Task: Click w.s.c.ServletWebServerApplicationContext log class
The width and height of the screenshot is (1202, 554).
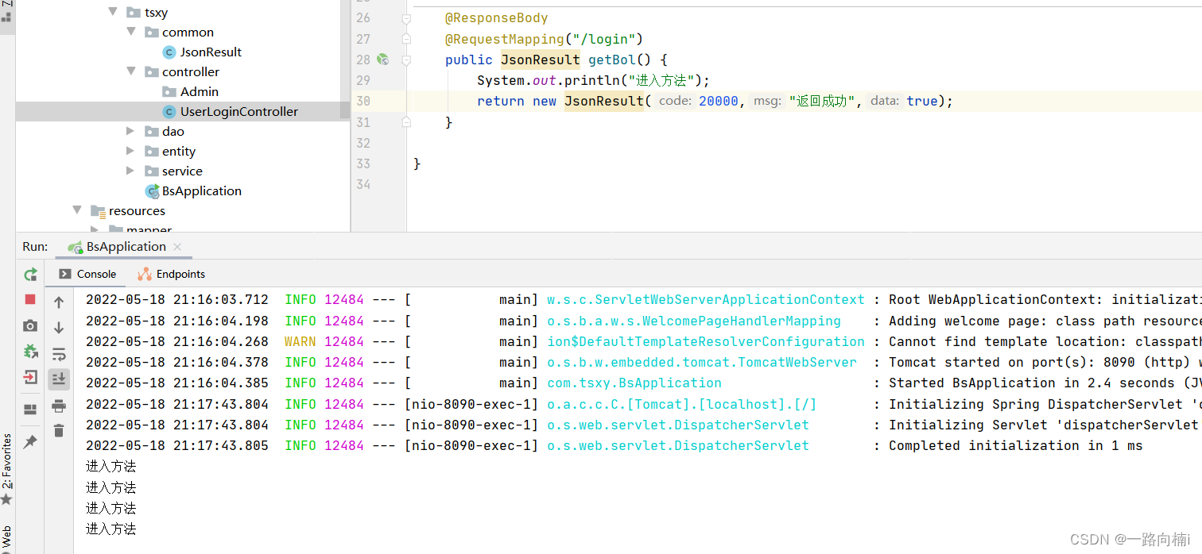Action: click(706, 299)
